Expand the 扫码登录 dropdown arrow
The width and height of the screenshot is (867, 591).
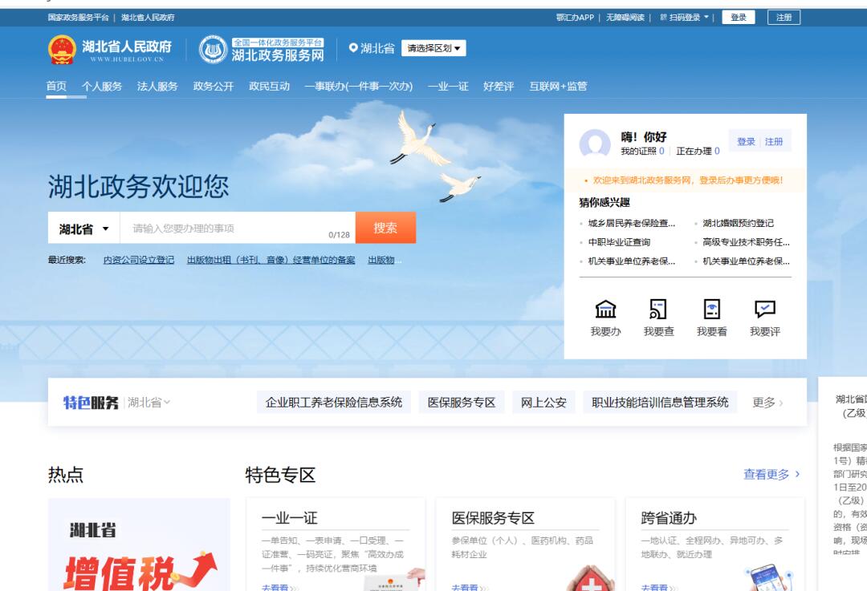[x=706, y=18]
